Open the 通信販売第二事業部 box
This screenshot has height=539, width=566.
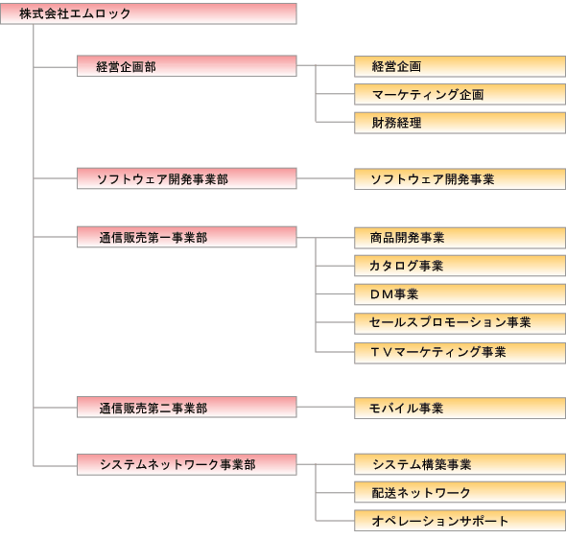(187, 407)
